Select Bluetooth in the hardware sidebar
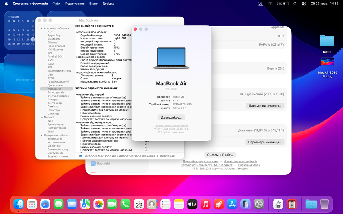The width and height of the screenshot is (343, 214). tap(54, 39)
